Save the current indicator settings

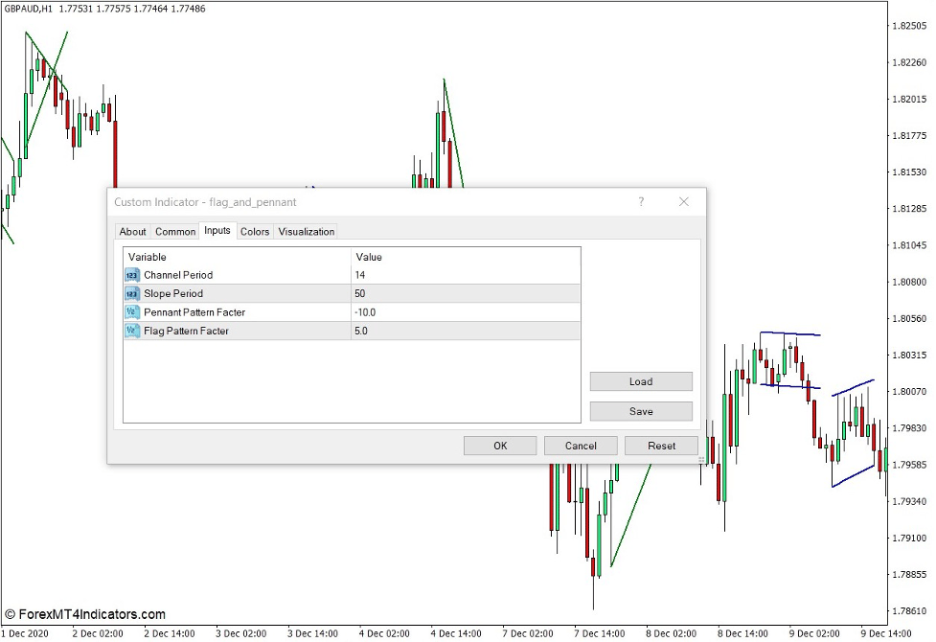(640, 411)
